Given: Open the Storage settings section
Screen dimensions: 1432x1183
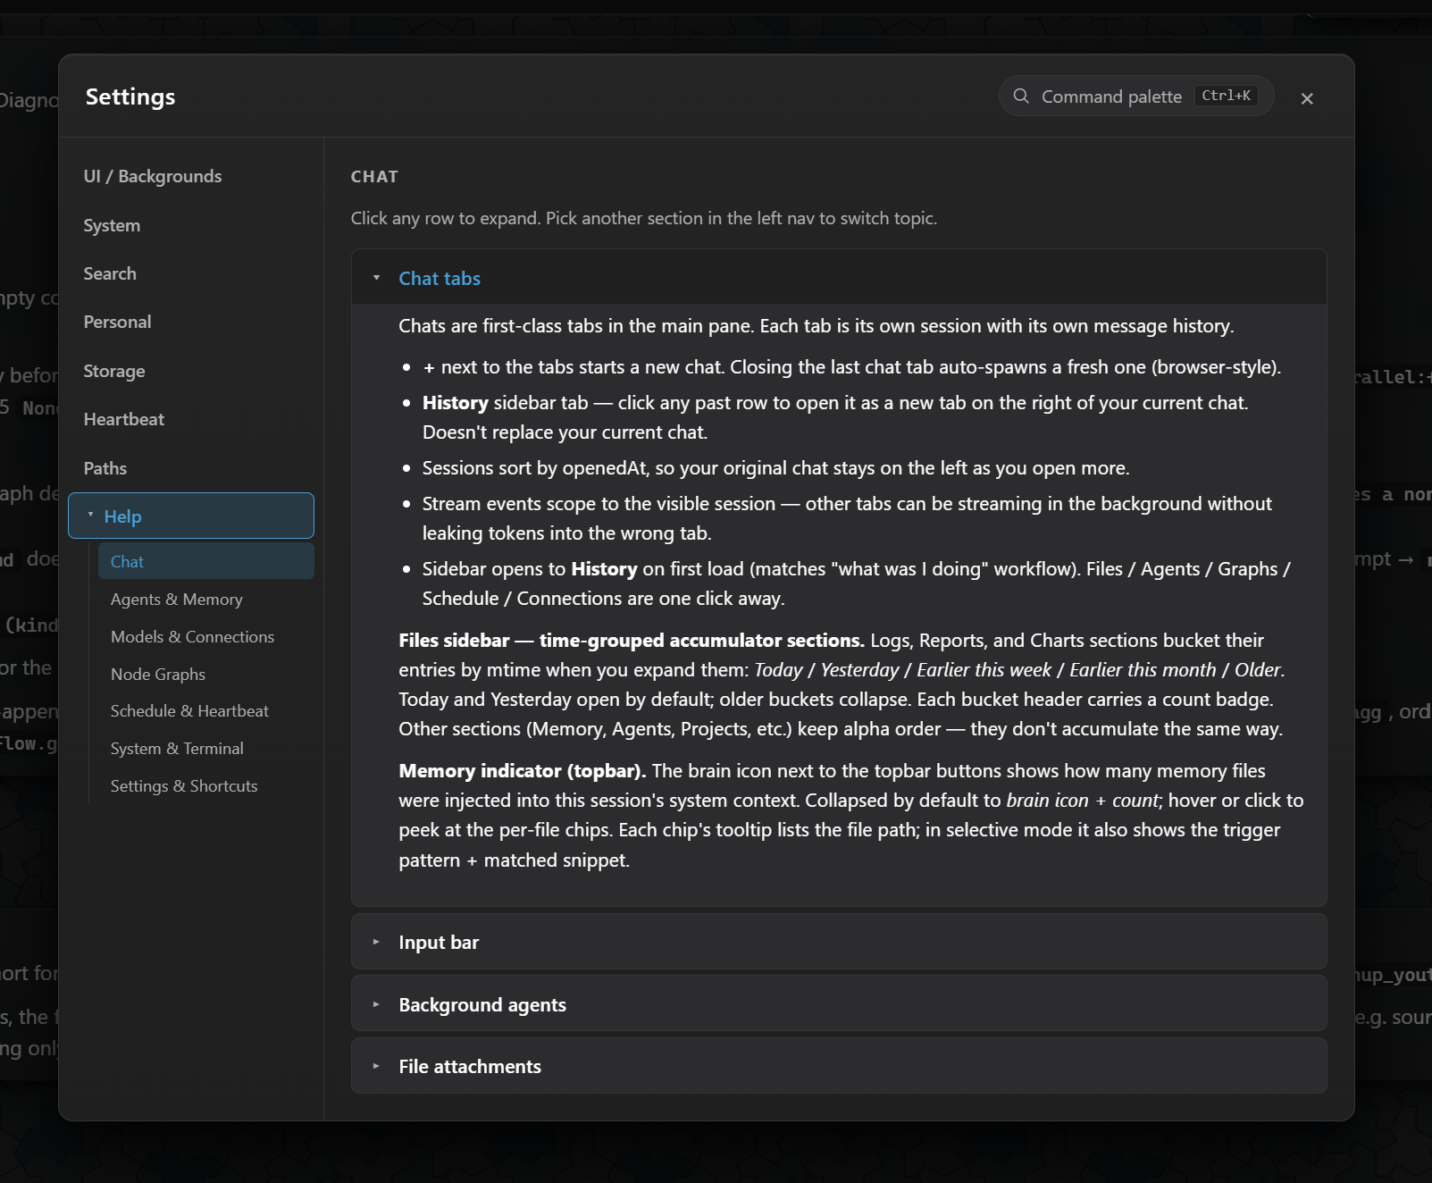Looking at the screenshot, I should coord(114,371).
